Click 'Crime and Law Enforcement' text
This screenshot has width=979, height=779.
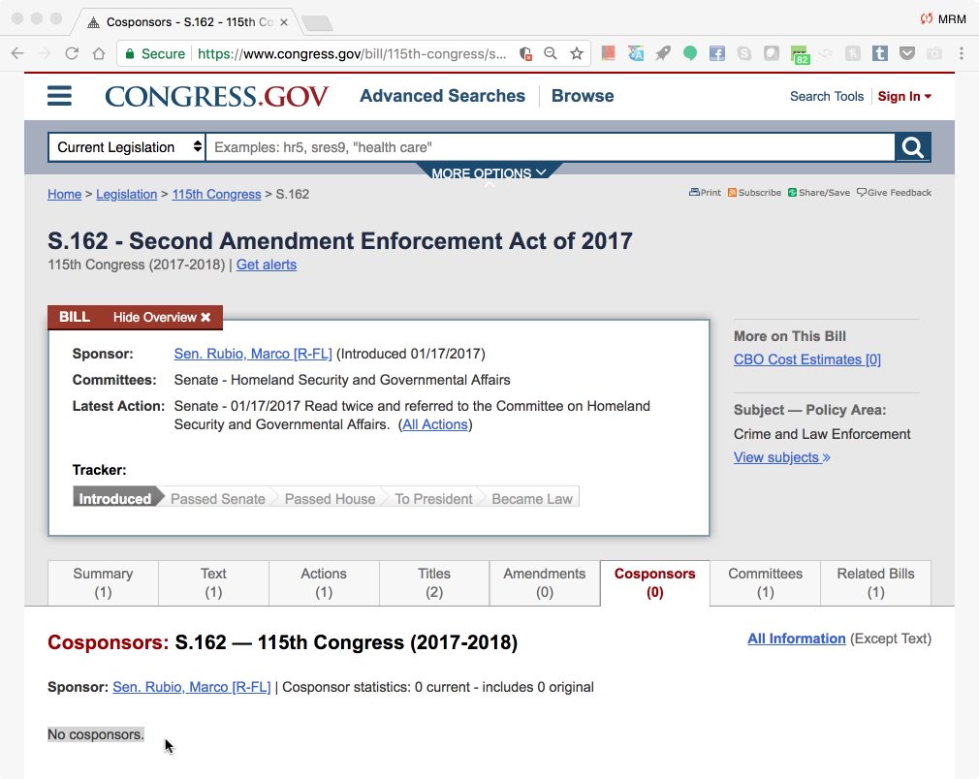822,434
